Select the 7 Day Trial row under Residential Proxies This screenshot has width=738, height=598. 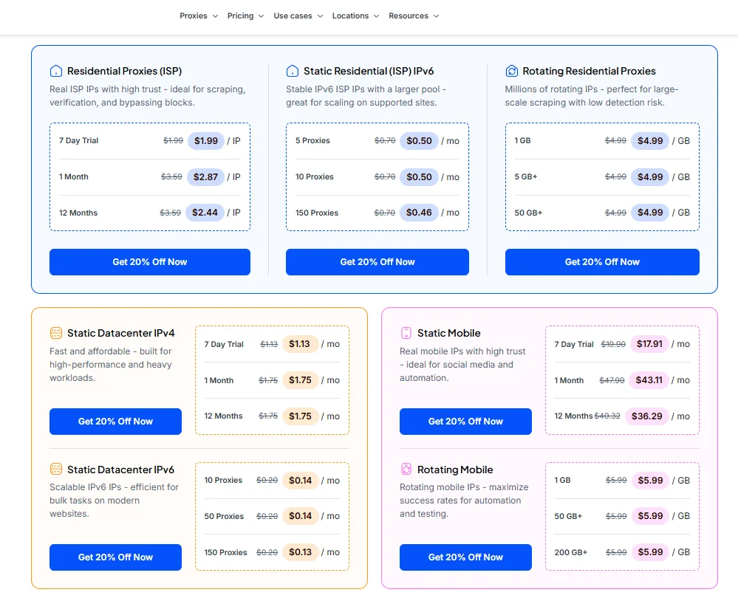[149, 140]
